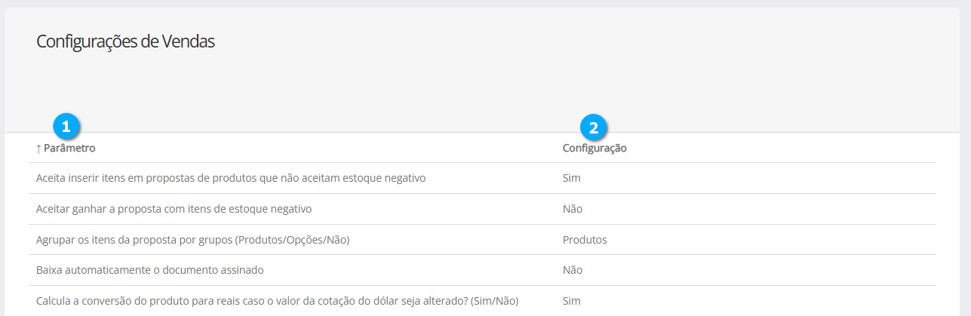The height and width of the screenshot is (316, 971).
Task: Open the 'Baixa automaticamente o documento assinado' parameter
Action: pos(149,270)
